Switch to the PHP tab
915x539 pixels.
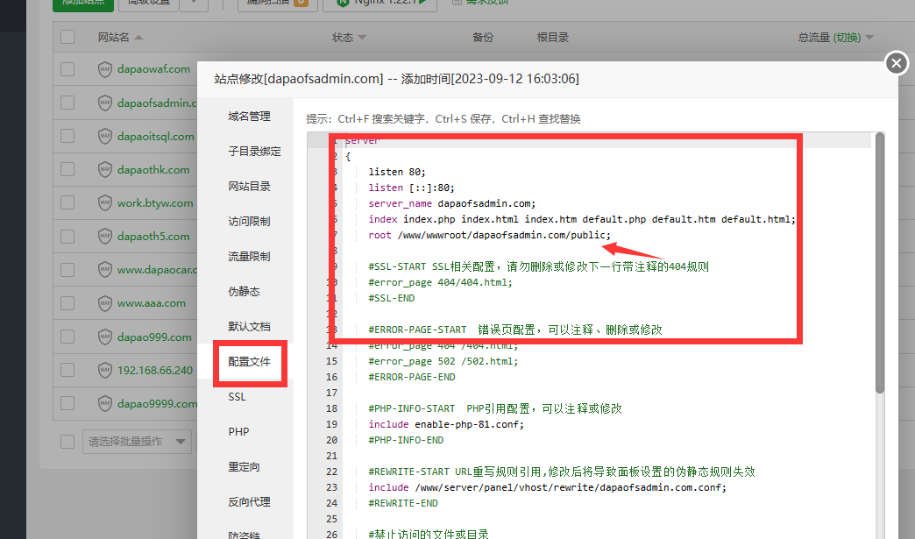(238, 432)
